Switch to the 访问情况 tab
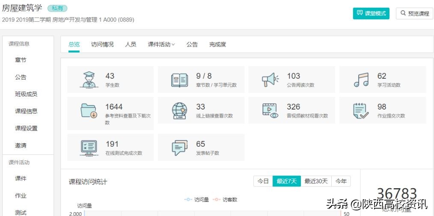This screenshot has width=434, height=216. coord(102,44)
